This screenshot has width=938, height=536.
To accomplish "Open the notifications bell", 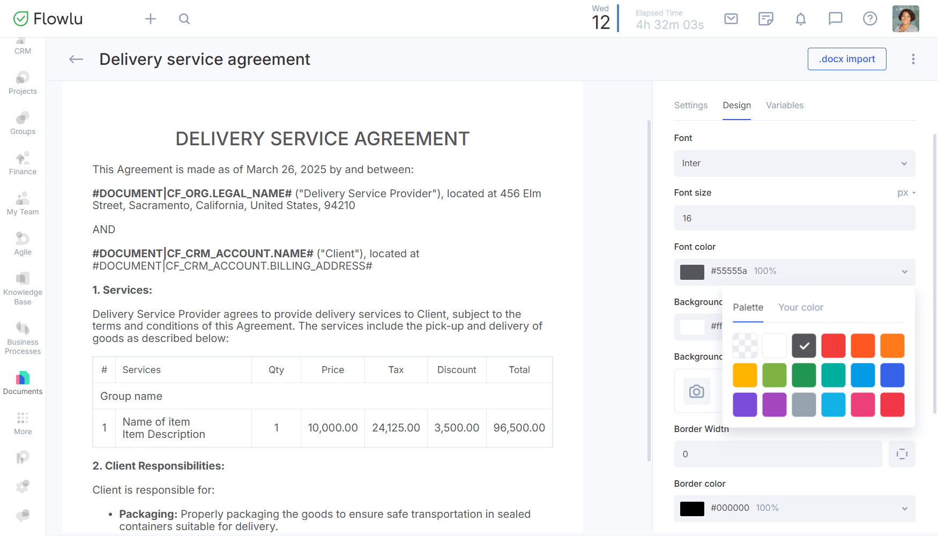I will click(801, 19).
